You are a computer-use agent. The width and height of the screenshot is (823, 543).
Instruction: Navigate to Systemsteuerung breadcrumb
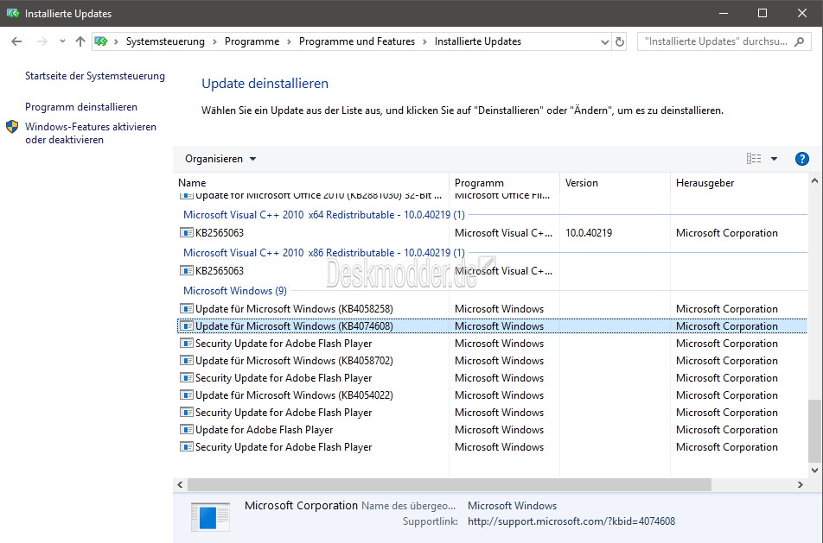(x=165, y=41)
